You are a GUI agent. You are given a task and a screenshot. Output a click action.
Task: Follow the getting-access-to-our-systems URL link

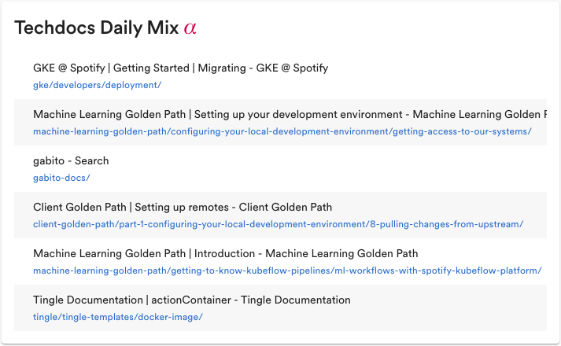[x=282, y=131]
